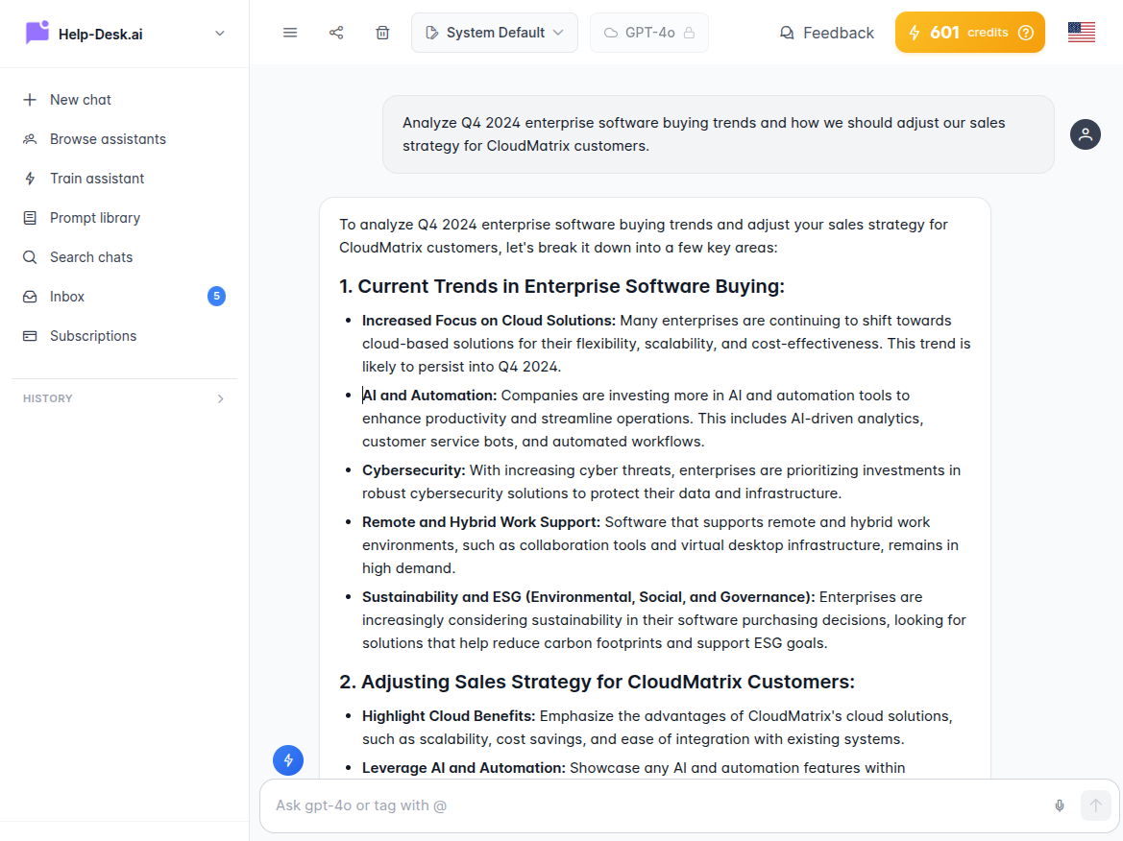This screenshot has width=1123, height=841.
Task: Open the share chat icon
Action: pos(336,32)
